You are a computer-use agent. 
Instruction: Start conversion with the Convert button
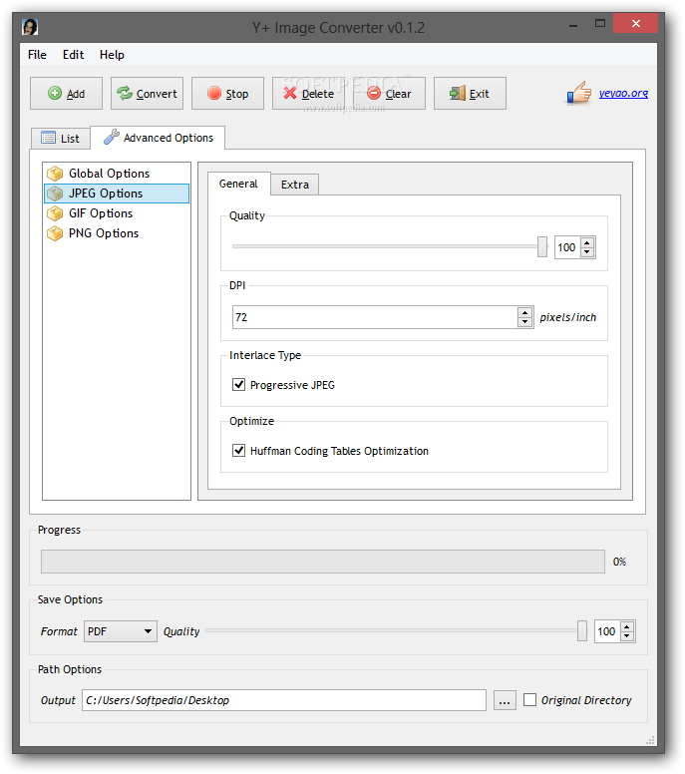coord(147,94)
